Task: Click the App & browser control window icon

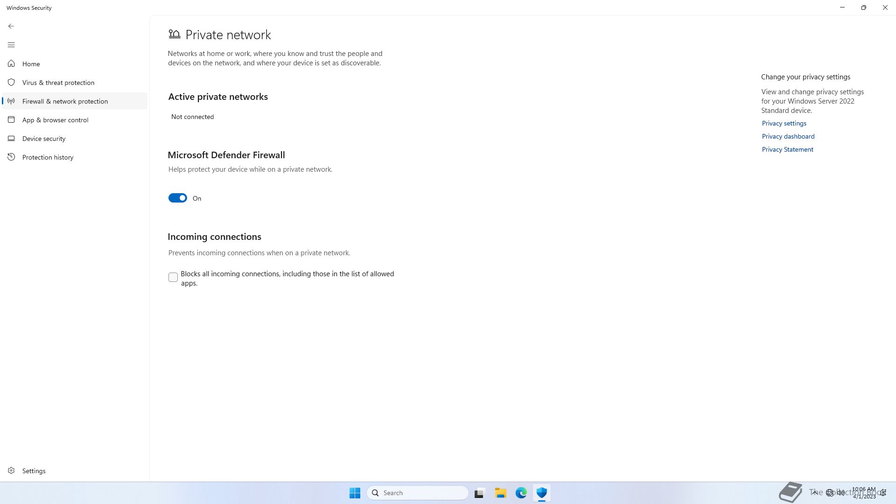Action: pyautogui.click(x=11, y=119)
